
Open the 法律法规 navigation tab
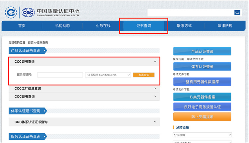pyautogui.click(x=225, y=26)
